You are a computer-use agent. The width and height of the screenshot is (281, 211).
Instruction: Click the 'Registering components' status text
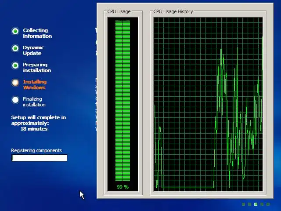[36, 150]
